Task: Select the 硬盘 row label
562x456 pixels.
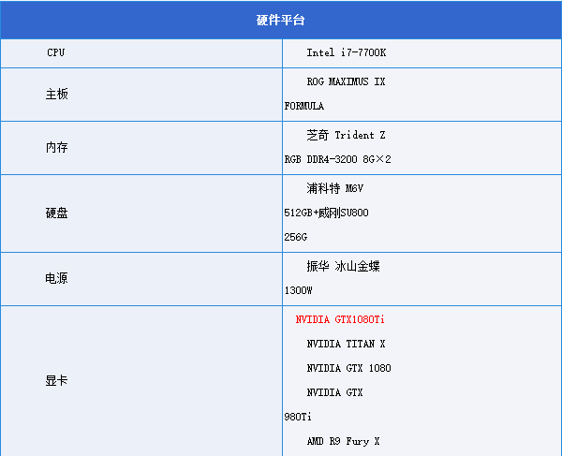Action: [56, 213]
